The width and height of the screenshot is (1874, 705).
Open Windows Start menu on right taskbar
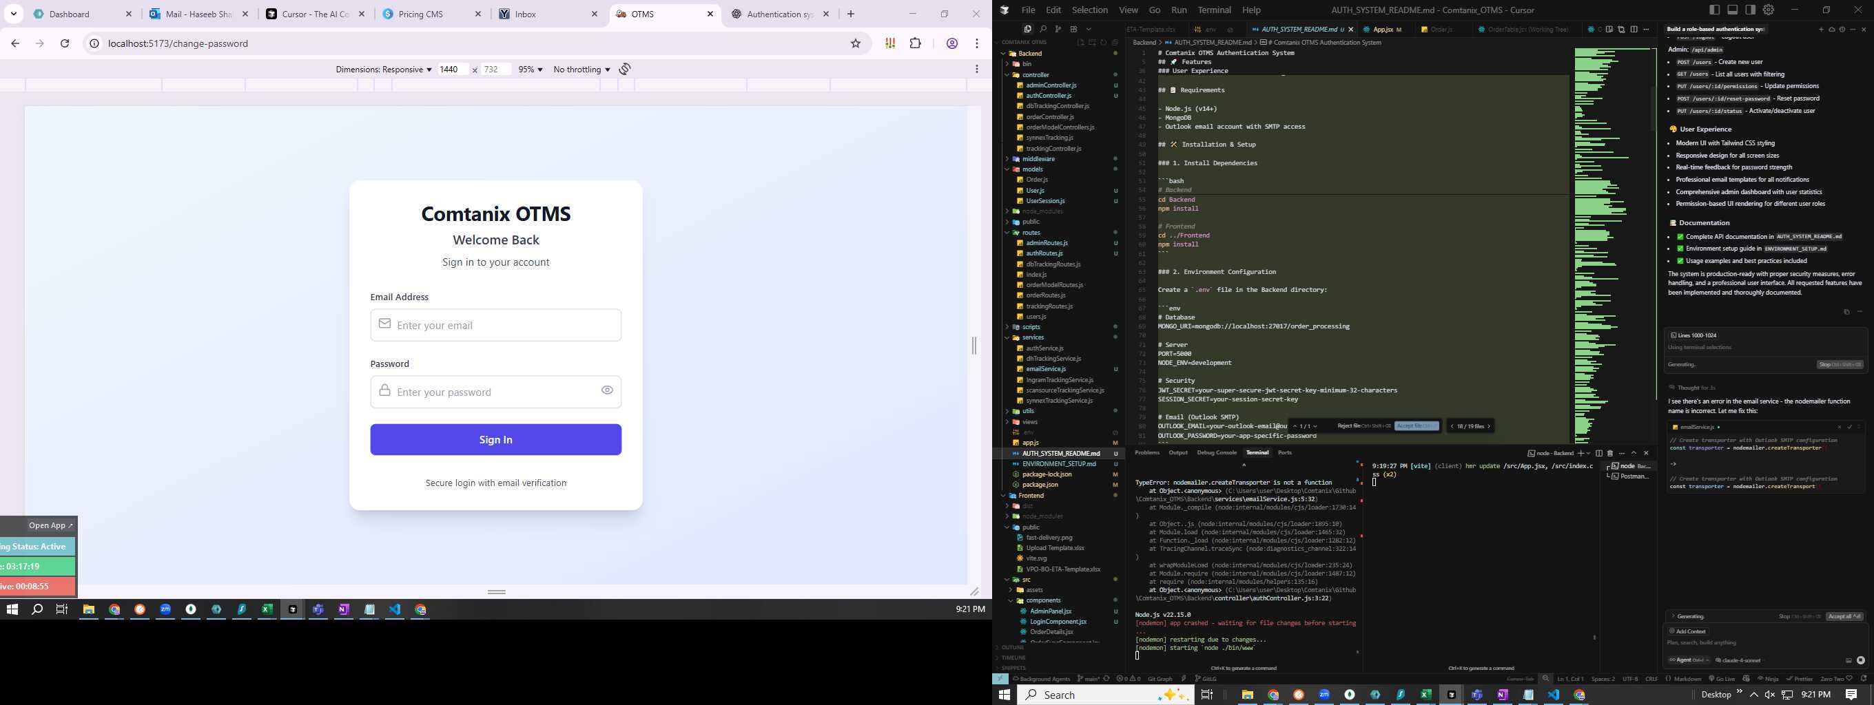(1005, 695)
